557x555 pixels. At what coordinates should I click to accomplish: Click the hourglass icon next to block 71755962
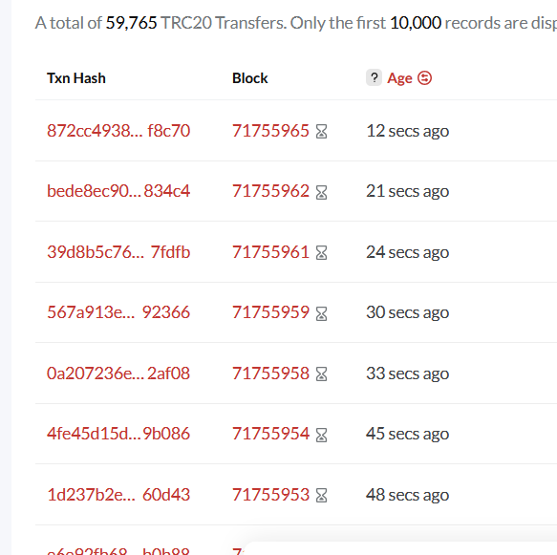(321, 192)
